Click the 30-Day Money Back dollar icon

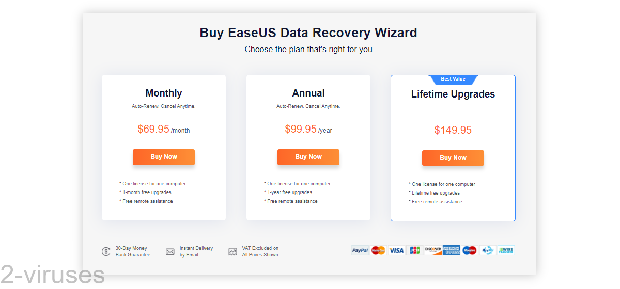106,252
